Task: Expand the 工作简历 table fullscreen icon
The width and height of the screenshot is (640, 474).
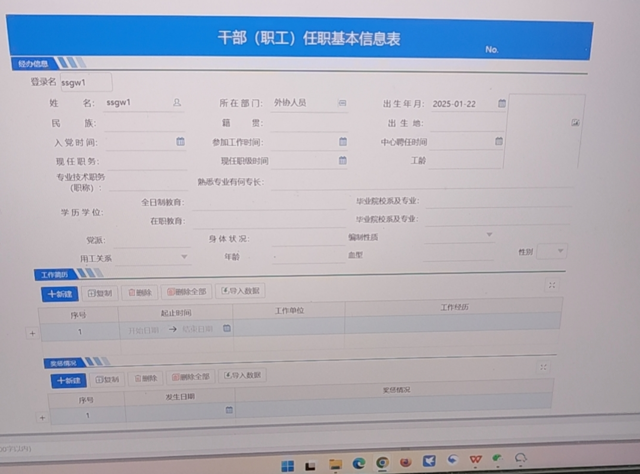Action: (x=552, y=285)
